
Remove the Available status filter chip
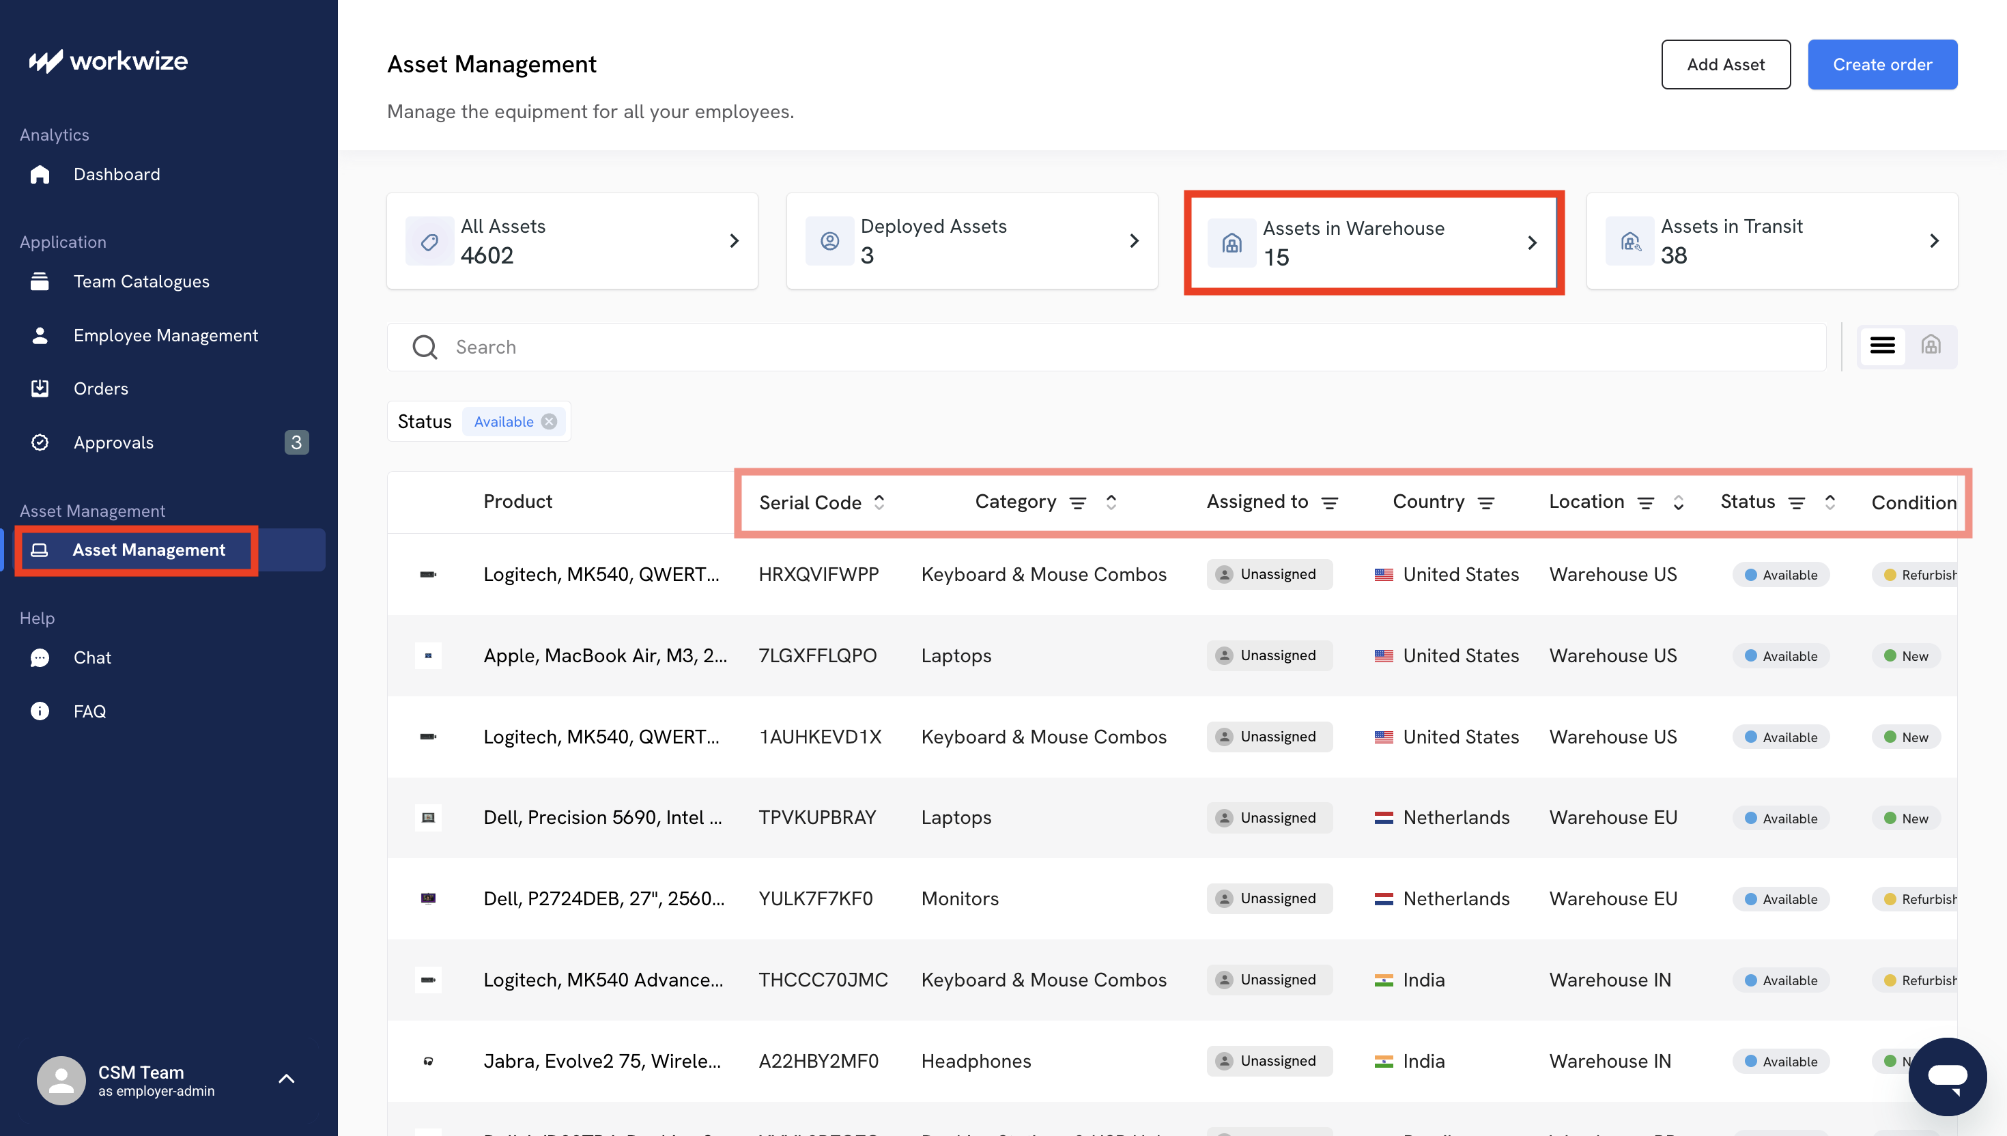tap(549, 421)
